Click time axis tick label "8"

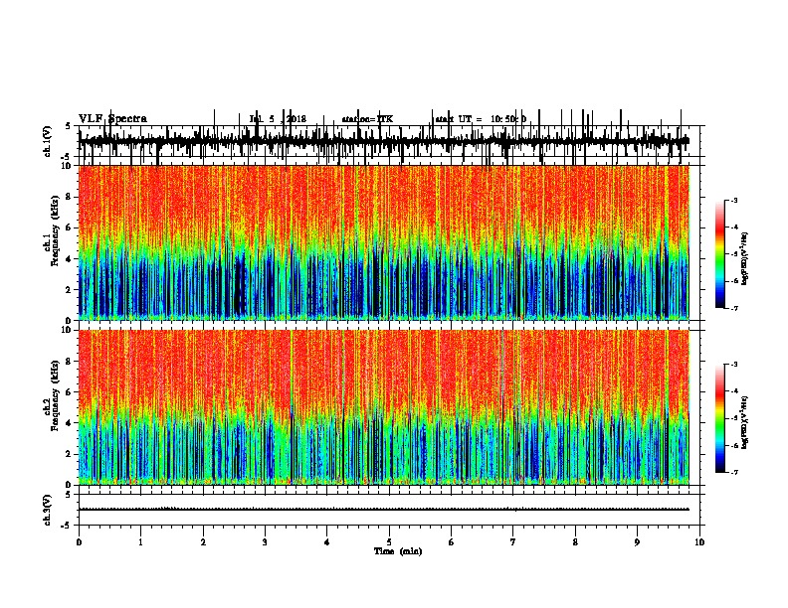575,542
